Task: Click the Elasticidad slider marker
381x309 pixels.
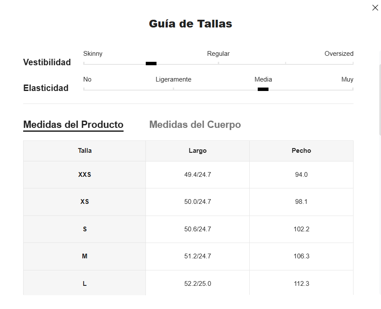Action: coord(263,89)
